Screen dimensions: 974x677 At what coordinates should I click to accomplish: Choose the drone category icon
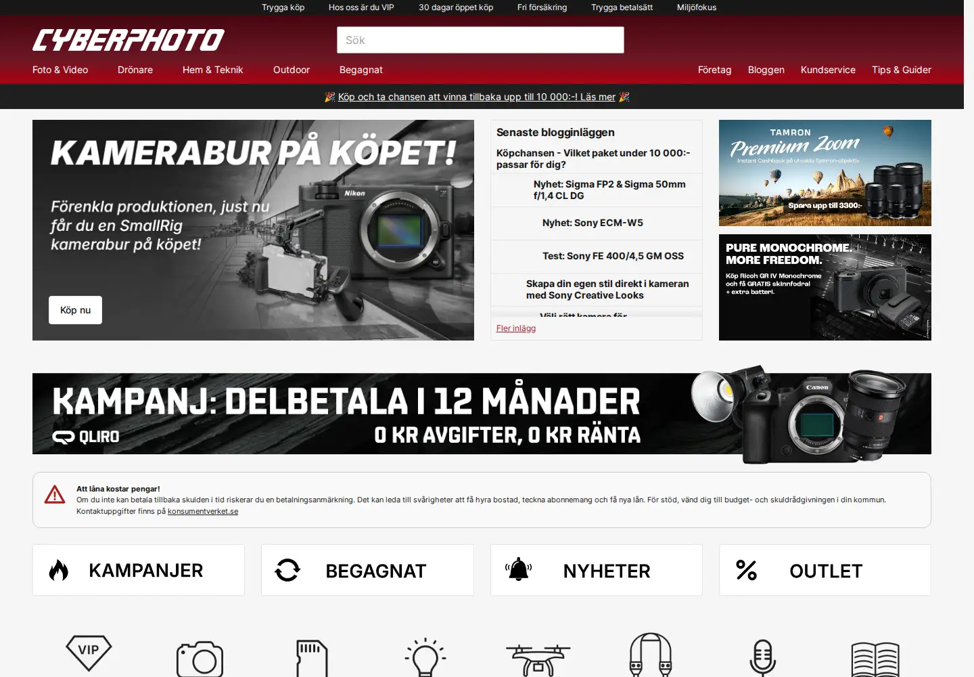click(x=538, y=660)
